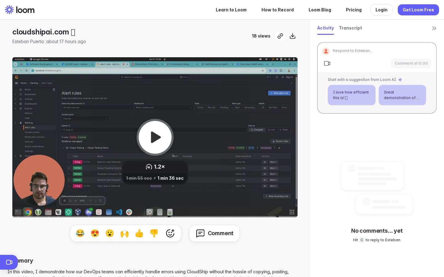Open How to Record in the navigation
This screenshot has width=444, height=277.
pyautogui.click(x=277, y=10)
